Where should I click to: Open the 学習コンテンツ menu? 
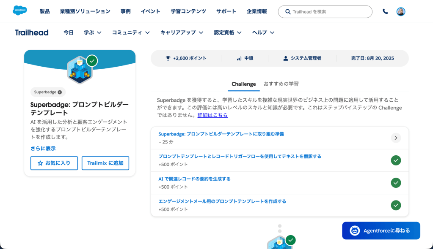coord(188,11)
